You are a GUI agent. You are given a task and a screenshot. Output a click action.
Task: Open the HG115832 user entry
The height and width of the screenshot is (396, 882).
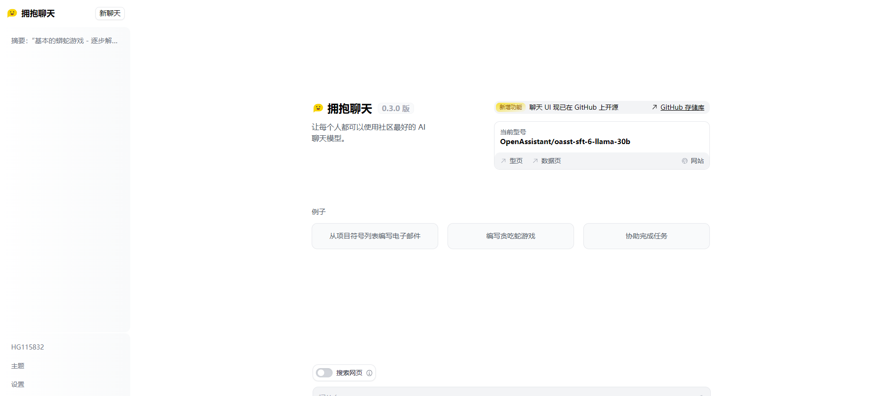tap(27, 347)
